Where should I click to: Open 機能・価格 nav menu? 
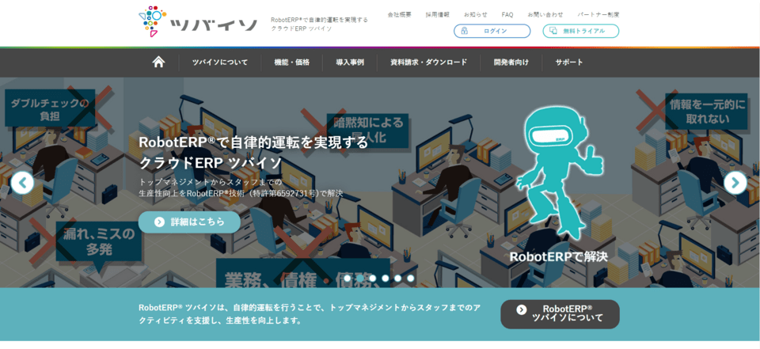tap(292, 62)
